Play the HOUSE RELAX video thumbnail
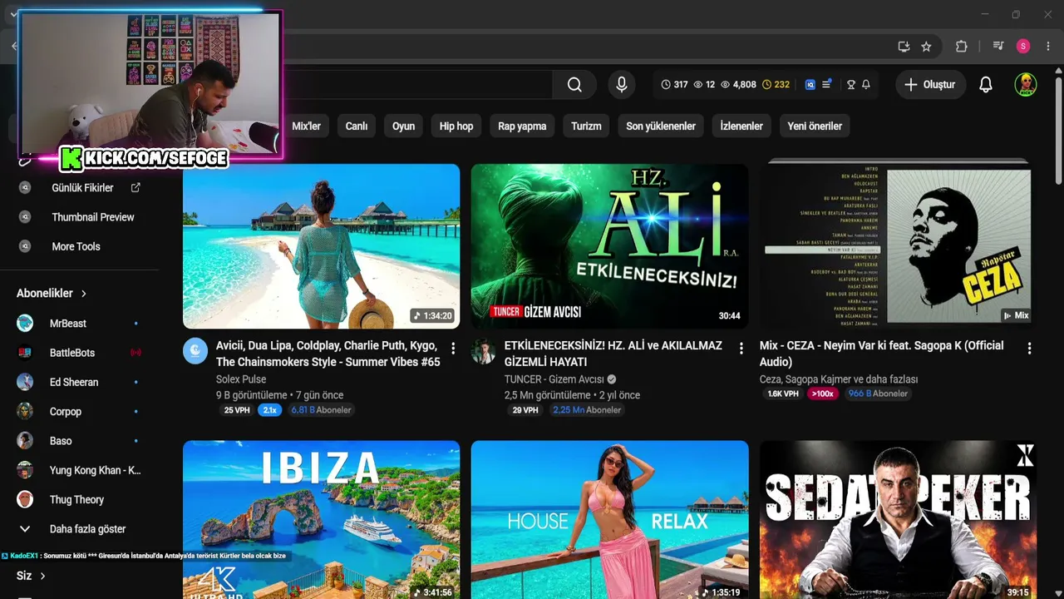The image size is (1064, 599). click(609, 520)
